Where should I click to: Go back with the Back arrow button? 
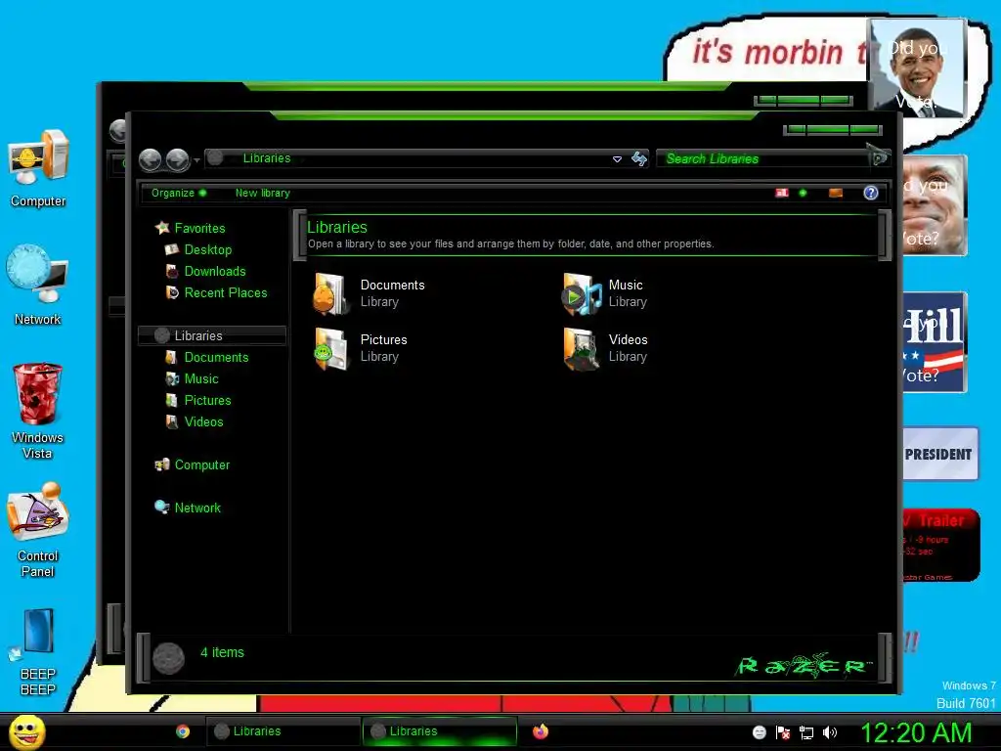coord(150,159)
